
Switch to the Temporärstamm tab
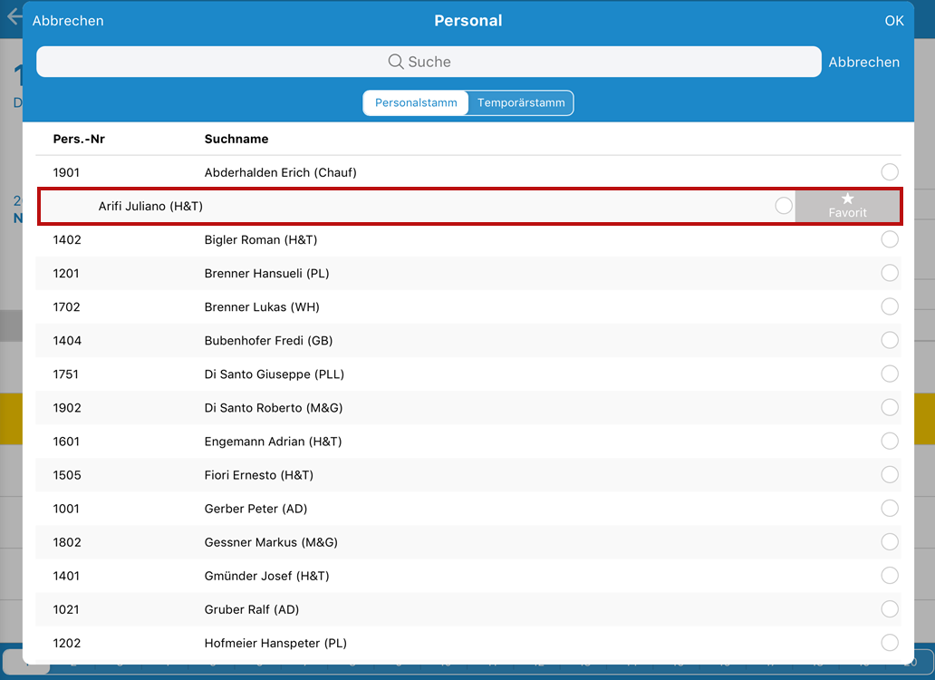(x=521, y=102)
